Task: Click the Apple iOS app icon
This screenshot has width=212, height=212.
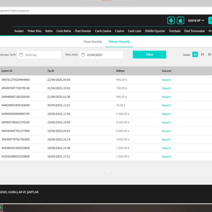Action: coord(180,20)
